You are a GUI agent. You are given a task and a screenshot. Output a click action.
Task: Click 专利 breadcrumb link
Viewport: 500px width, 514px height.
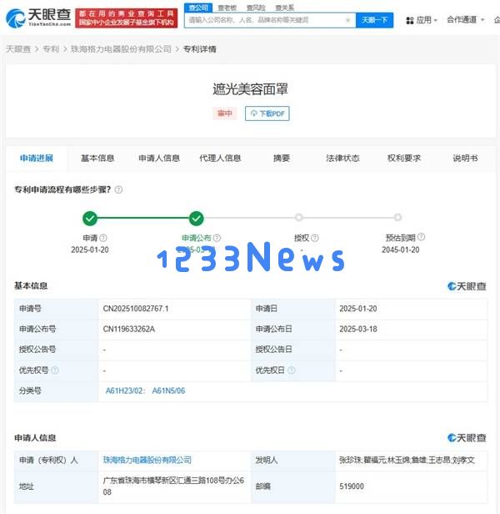pyautogui.click(x=51, y=49)
